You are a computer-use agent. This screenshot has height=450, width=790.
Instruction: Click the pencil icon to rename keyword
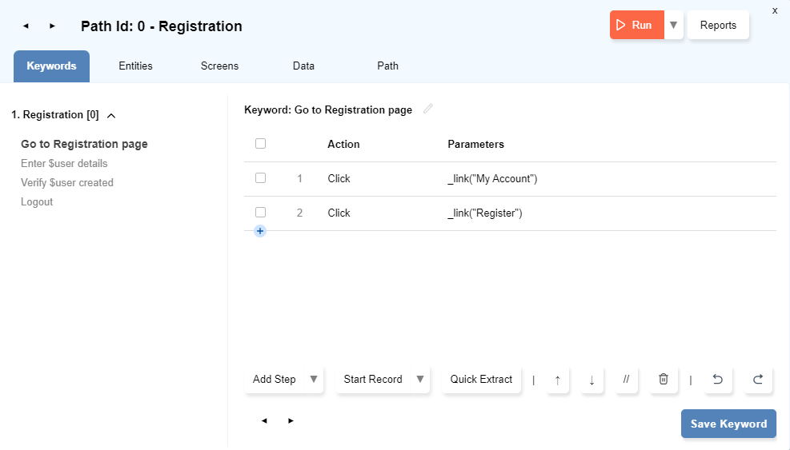coord(428,110)
